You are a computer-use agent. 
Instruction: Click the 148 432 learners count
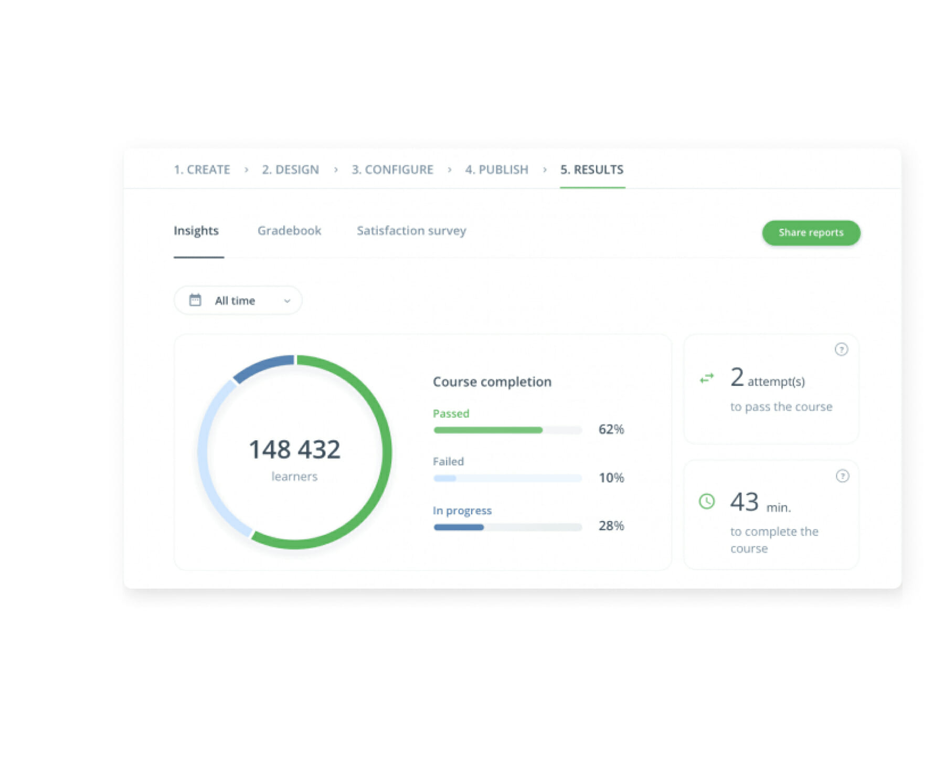click(x=294, y=450)
